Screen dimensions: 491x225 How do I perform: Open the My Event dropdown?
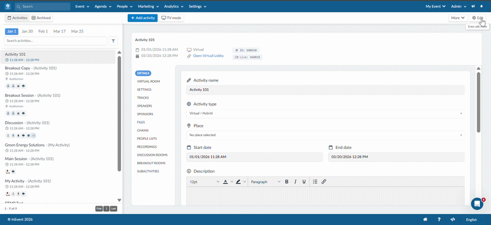coord(436,6)
